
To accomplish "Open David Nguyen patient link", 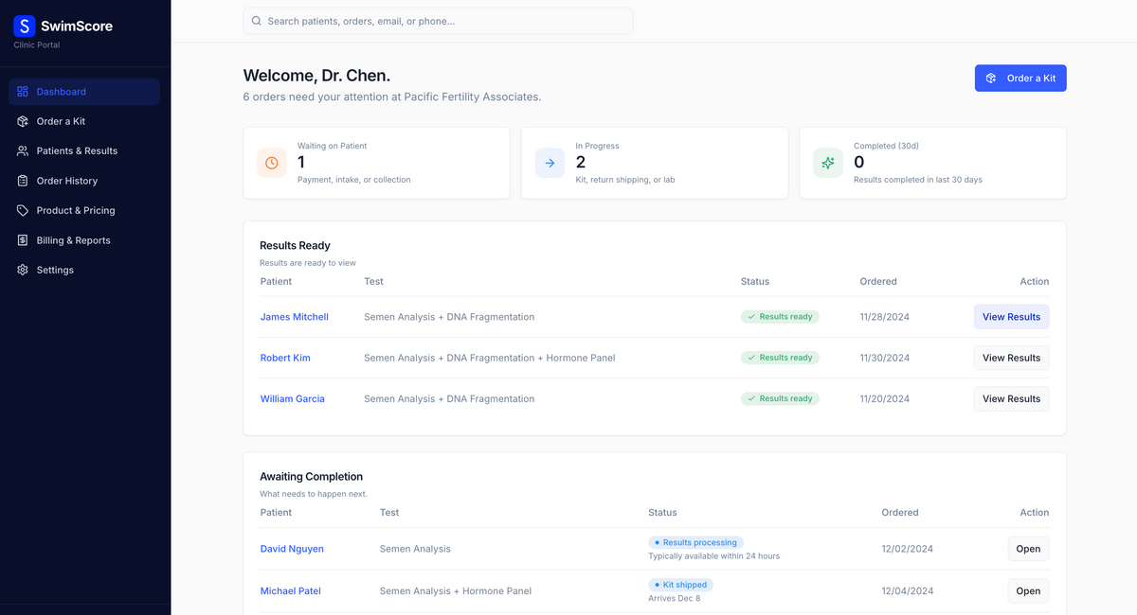I will (x=292, y=549).
